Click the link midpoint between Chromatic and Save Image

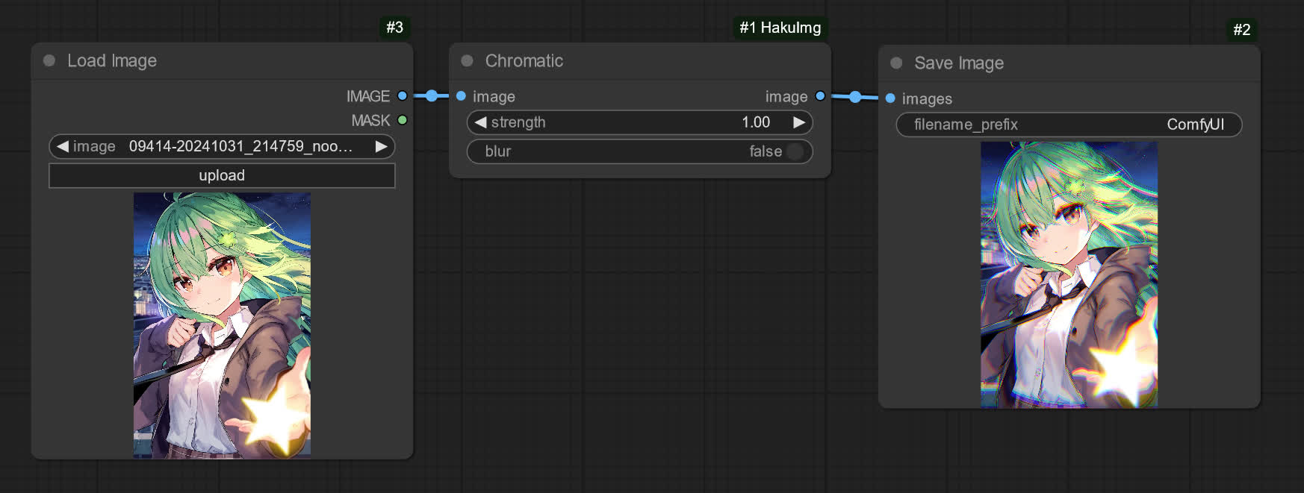click(x=855, y=97)
